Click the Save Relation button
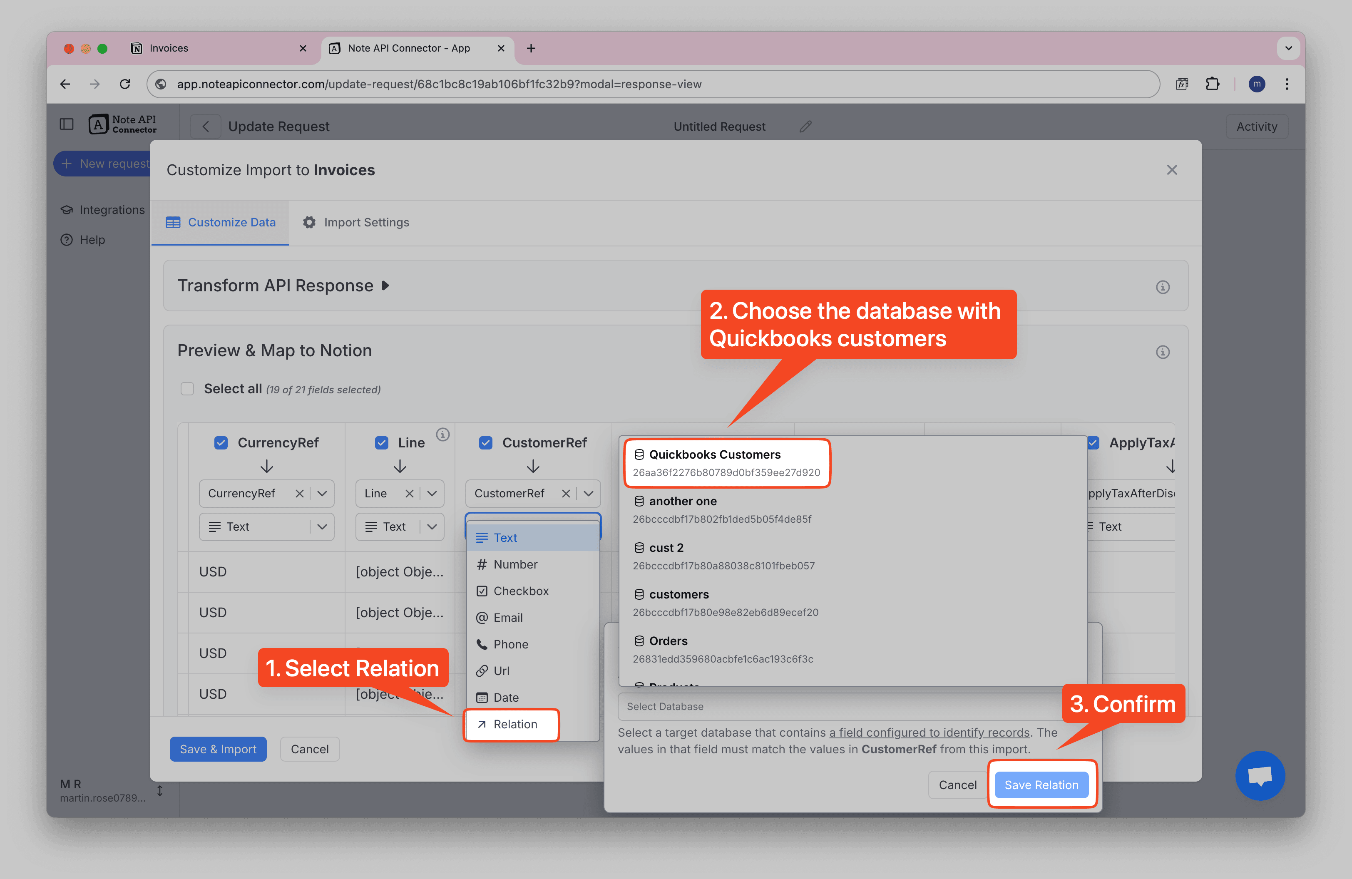Image resolution: width=1352 pixels, height=879 pixels. pyautogui.click(x=1041, y=785)
